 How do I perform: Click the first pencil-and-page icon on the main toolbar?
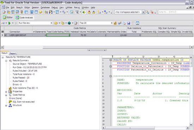point(4,12)
